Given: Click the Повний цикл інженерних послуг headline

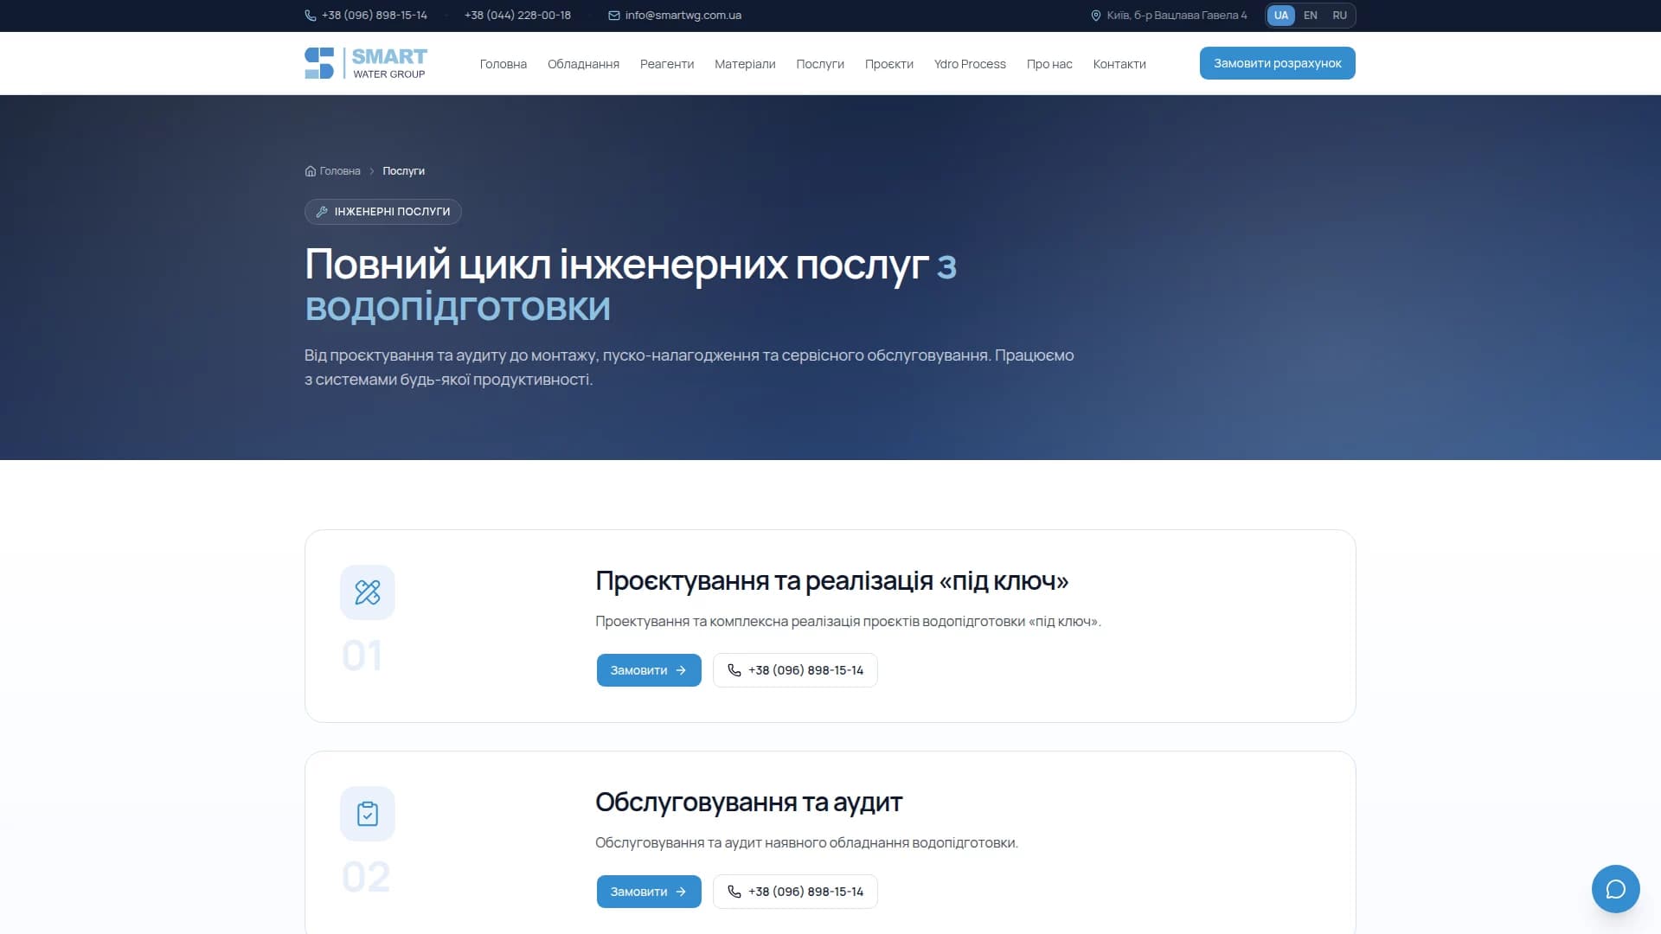Looking at the screenshot, I should (x=631, y=285).
